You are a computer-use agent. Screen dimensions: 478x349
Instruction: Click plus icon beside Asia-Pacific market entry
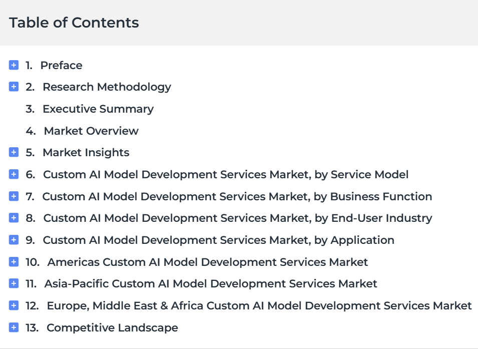[x=14, y=283]
